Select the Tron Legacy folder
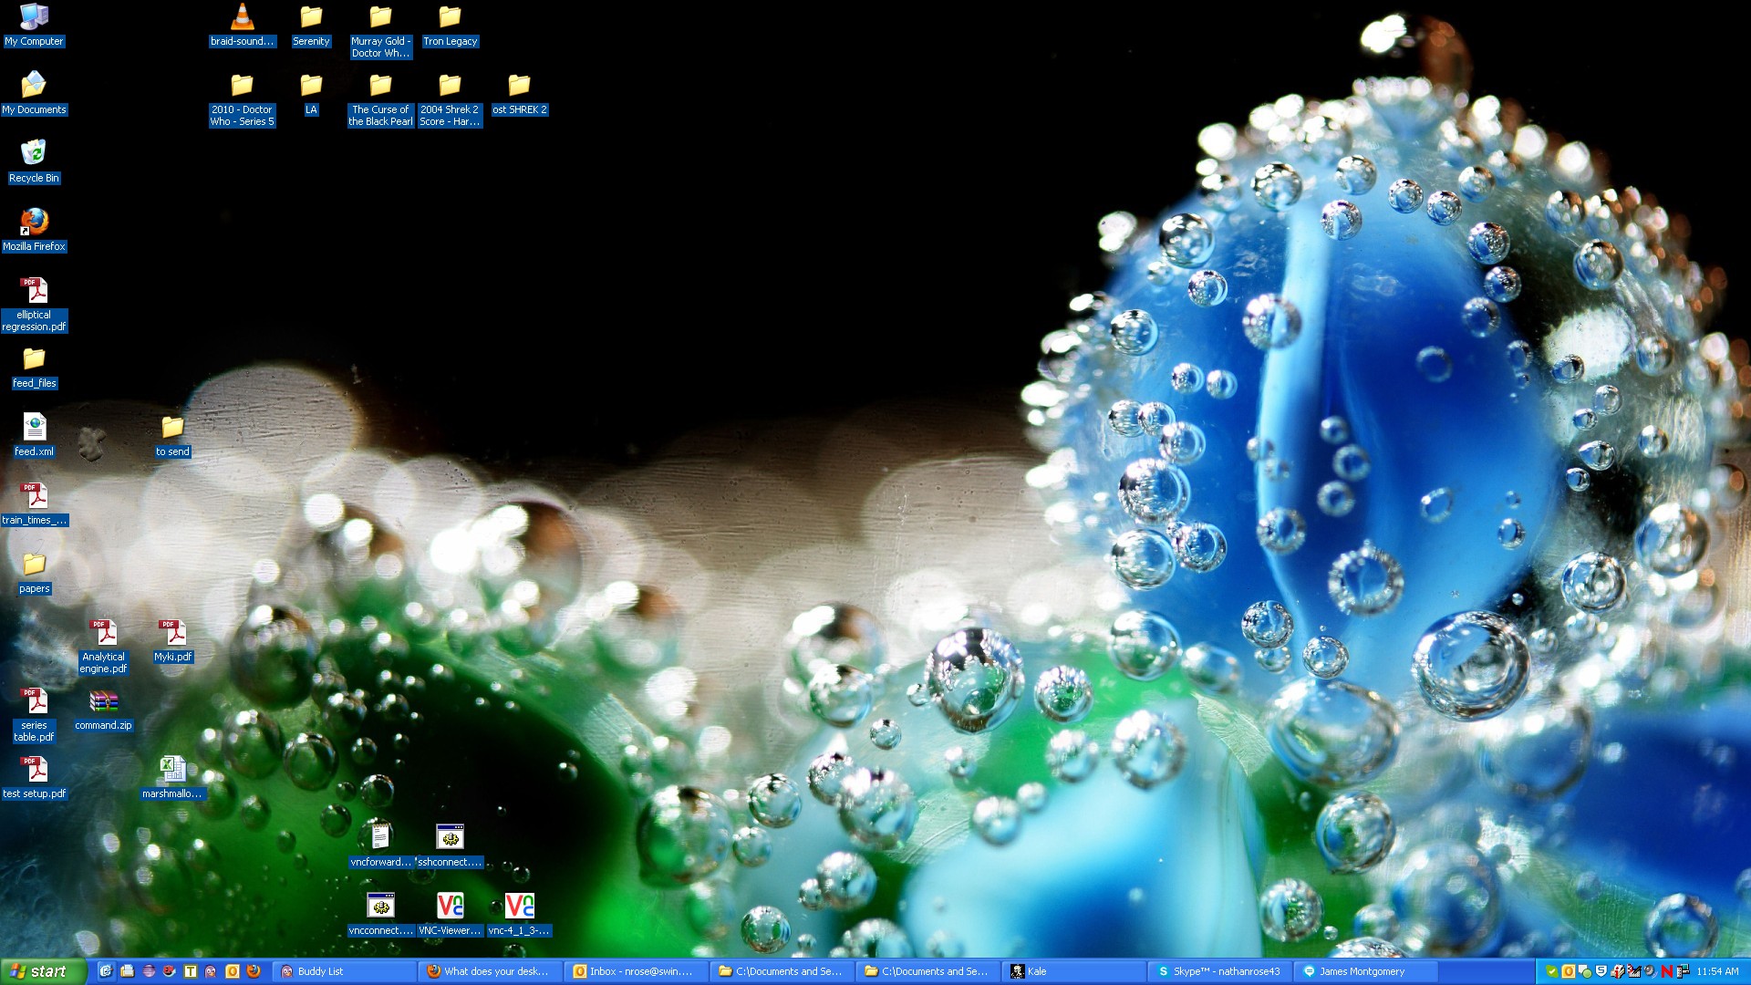 [450, 17]
